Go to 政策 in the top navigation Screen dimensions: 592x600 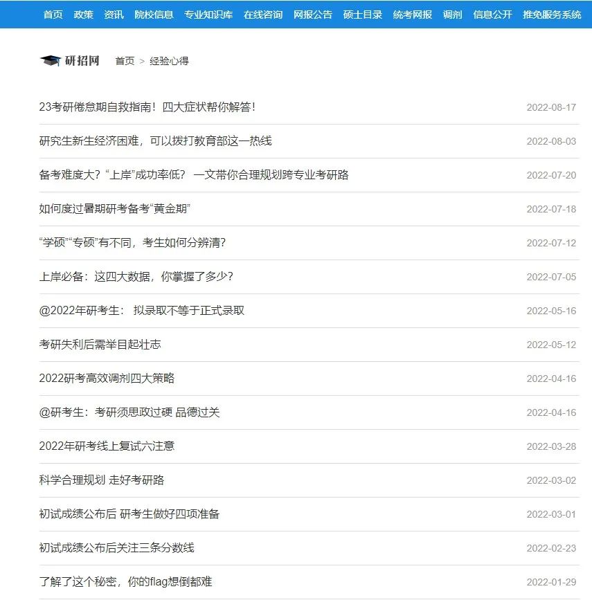pos(83,15)
